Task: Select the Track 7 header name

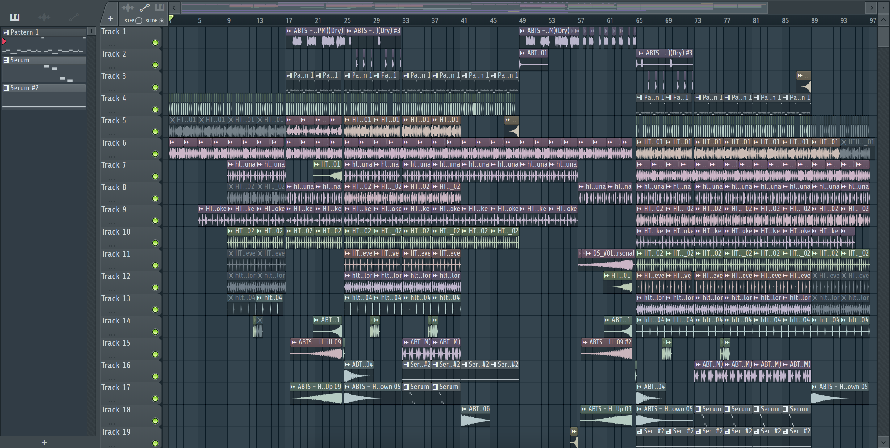Action: pos(114,166)
